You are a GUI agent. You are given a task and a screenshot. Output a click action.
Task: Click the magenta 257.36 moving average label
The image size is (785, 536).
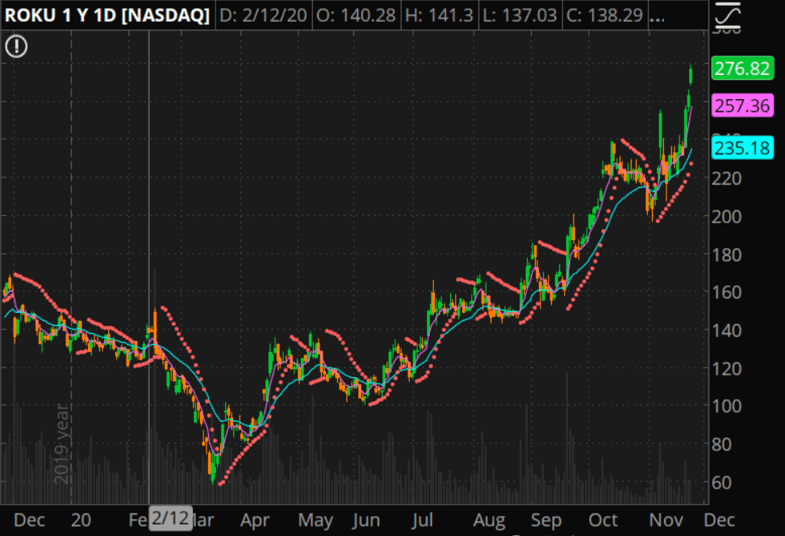pos(742,106)
